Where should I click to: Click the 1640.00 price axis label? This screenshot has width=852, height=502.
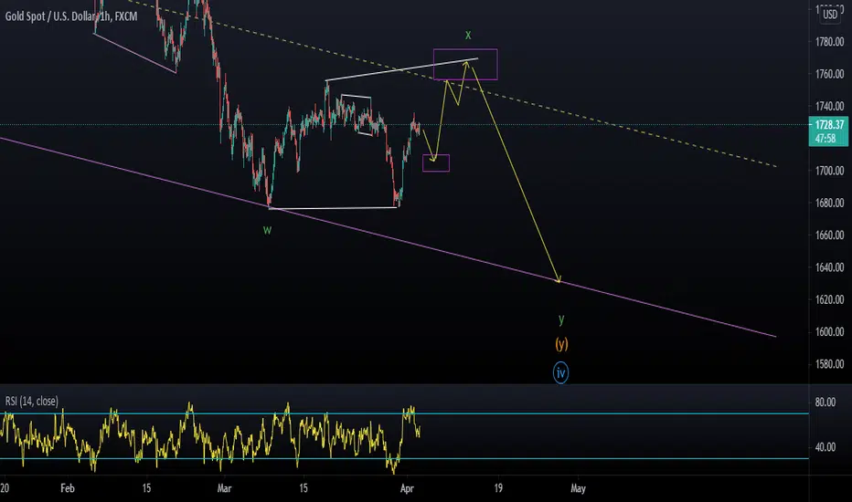[x=830, y=267]
